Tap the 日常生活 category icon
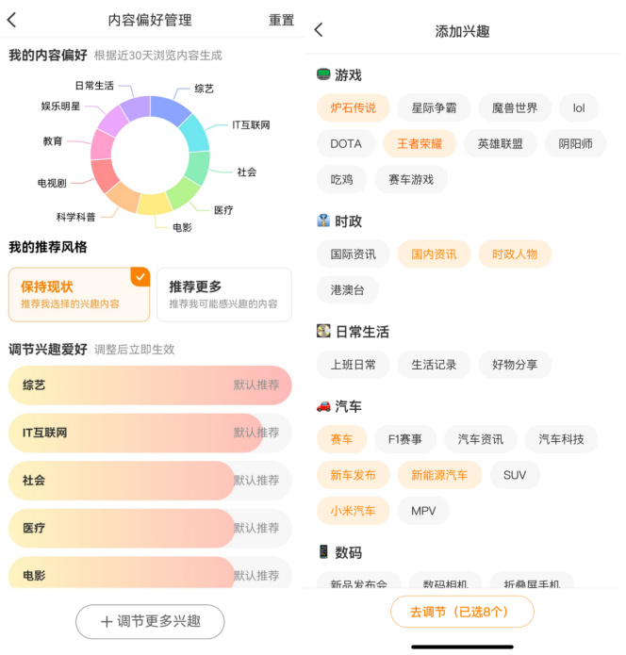This screenshot has width=626, height=655. [323, 331]
